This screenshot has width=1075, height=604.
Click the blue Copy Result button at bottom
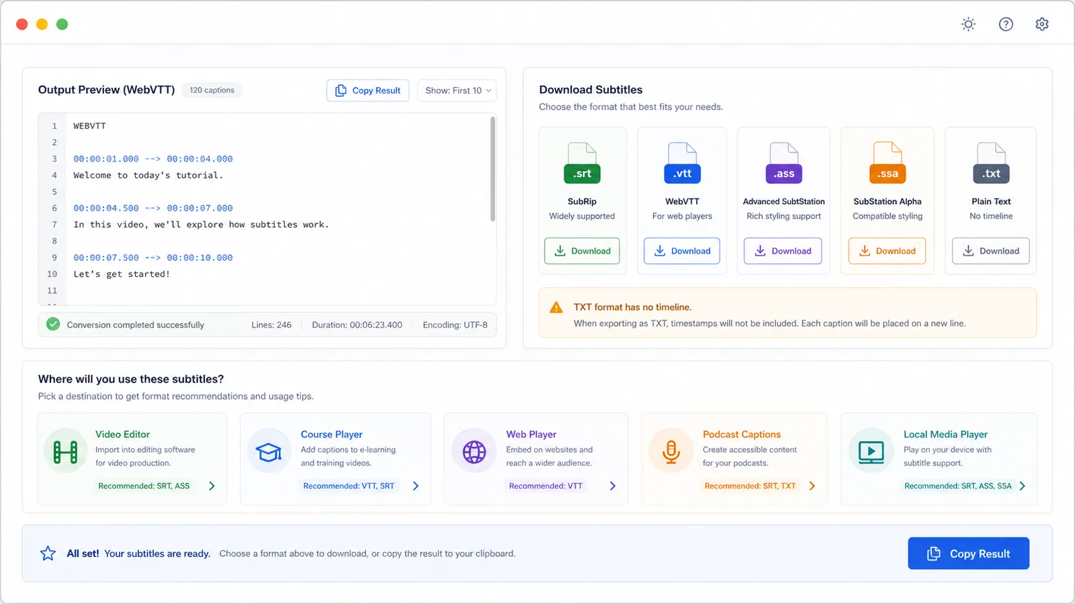(968, 553)
